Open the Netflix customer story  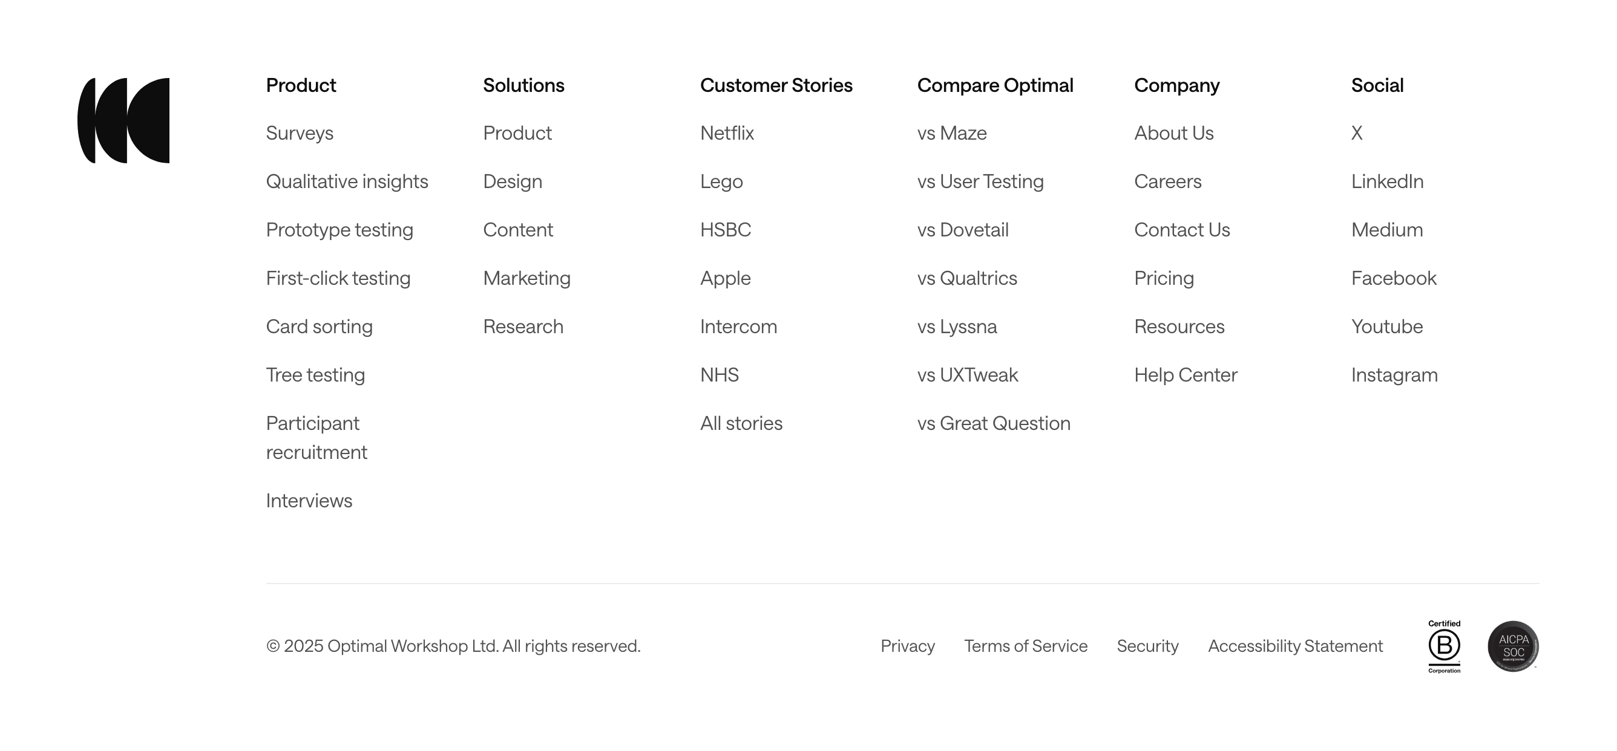(x=727, y=133)
